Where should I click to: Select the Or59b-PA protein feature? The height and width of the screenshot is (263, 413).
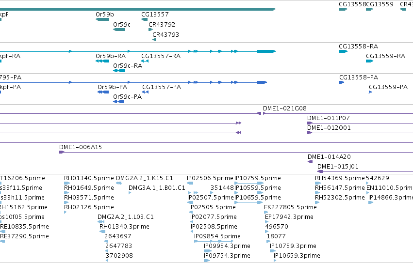click(x=103, y=92)
